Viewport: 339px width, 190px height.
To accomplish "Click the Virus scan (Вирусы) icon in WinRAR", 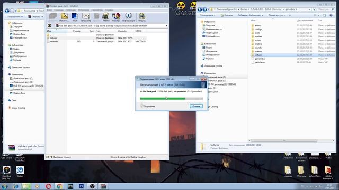I will pos(142,17).
